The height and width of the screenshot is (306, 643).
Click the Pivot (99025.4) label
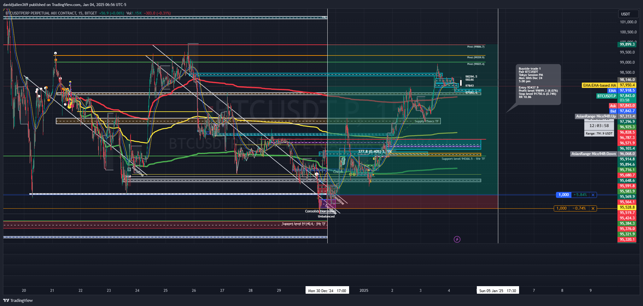click(476, 64)
